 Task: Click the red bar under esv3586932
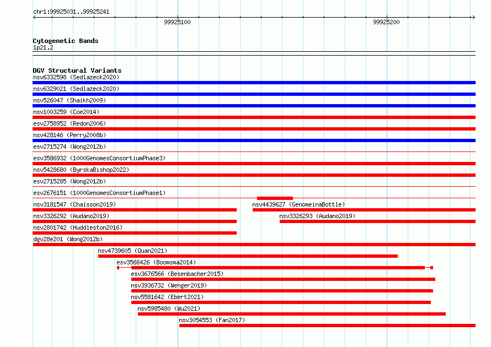(x=254, y=164)
